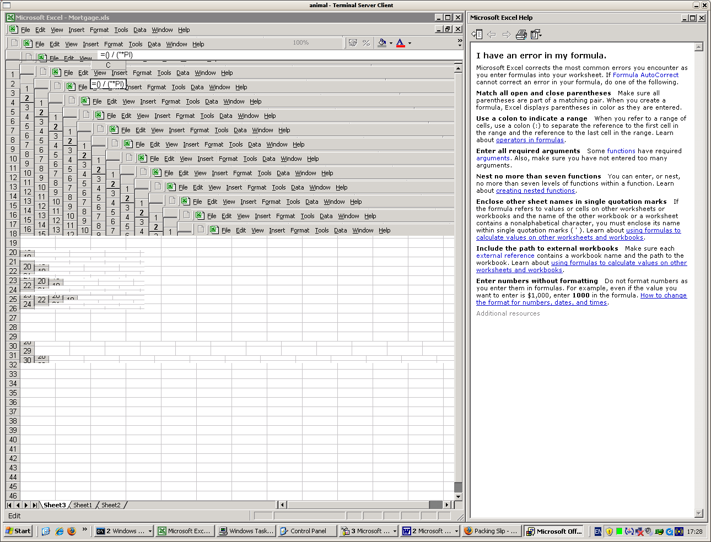
Task: Open the Edit menu in topmost menu bar
Action: 40,30
